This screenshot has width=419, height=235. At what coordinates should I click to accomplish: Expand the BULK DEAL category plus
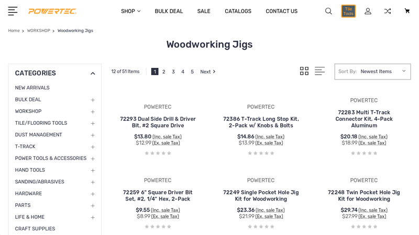click(93, 100)
